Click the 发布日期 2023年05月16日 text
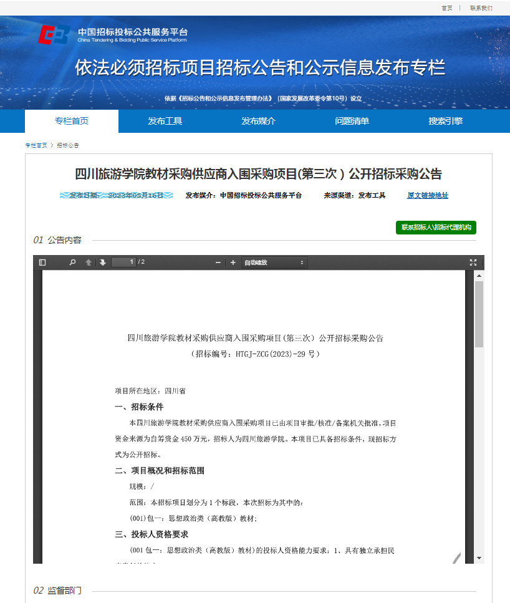Viewport: 510px width, 603px height. (116, 195)
